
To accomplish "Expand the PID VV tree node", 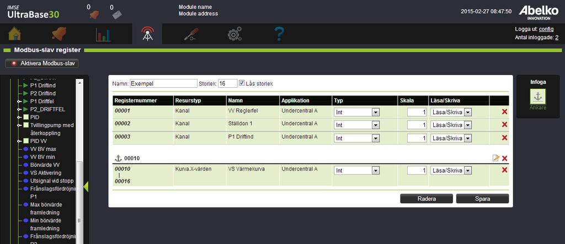I will click(18, 141).
